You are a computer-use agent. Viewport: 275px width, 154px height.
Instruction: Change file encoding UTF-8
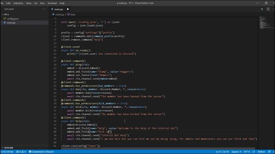click(x=247, y=152)
